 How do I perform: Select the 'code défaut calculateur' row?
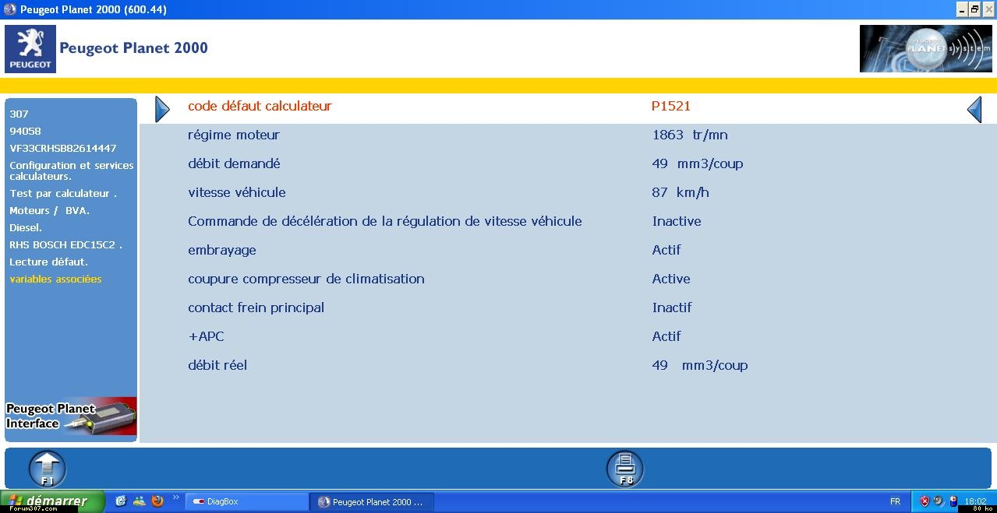click(x=260, y=107)
